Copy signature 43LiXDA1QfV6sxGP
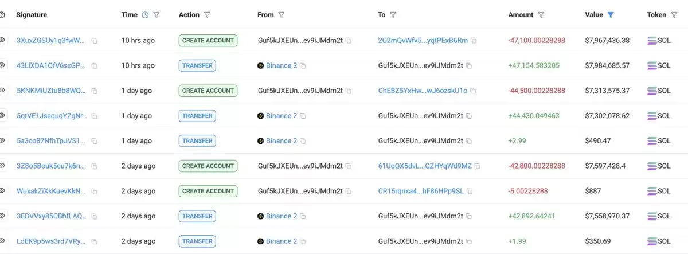This screenshot has height=254, width=688. point(95,66)
